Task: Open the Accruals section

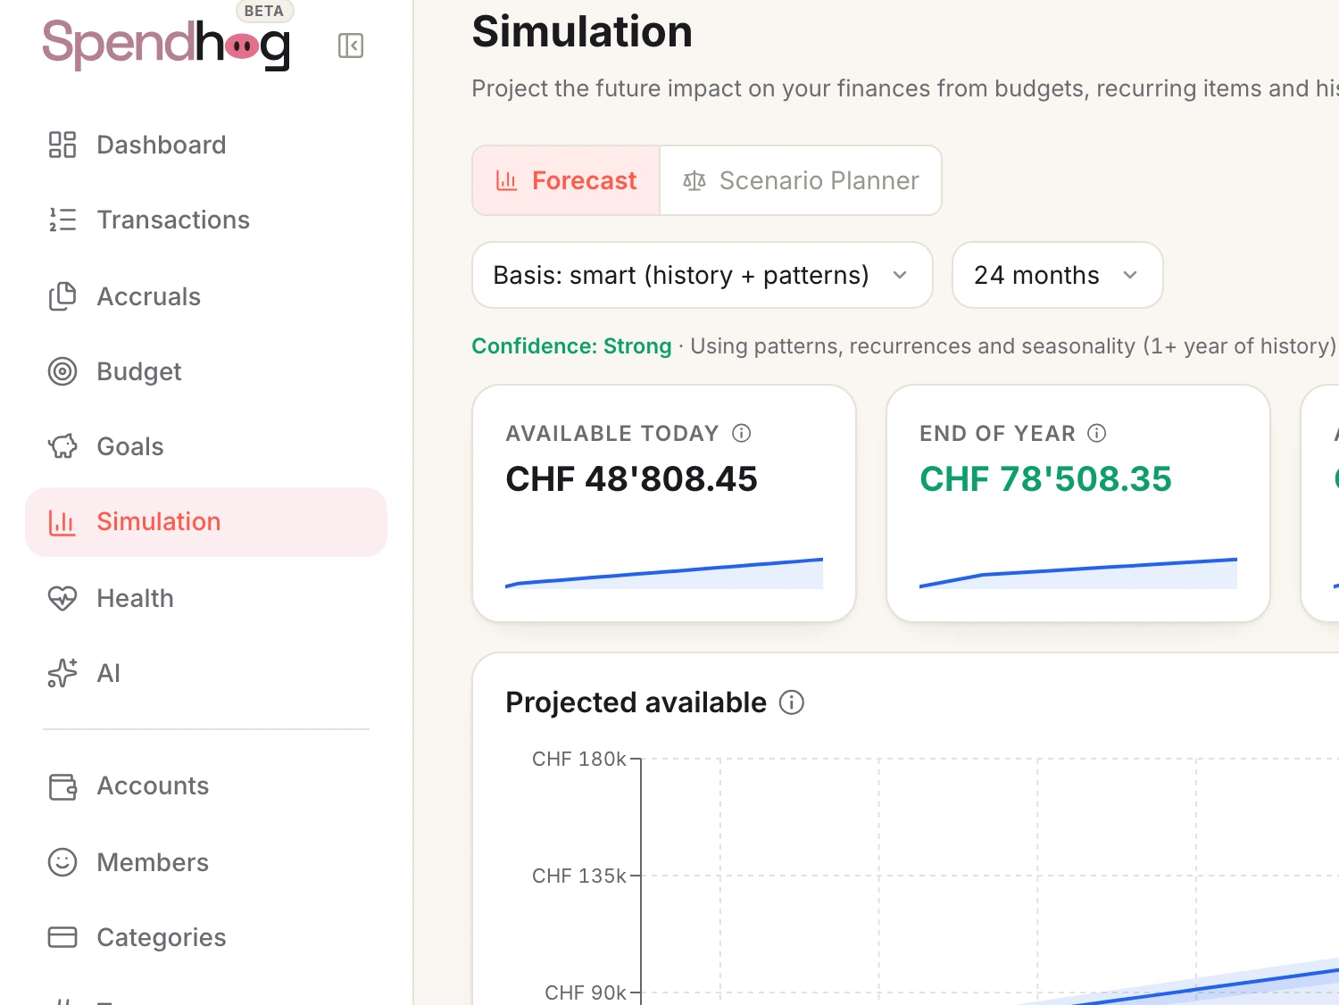Action: [x=206, y=296]
